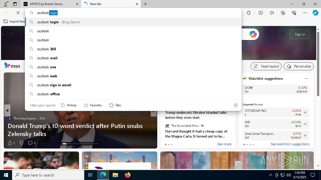Open the Collections toolbar icon
This screenshot has height=180, width=321.
(x=283, y=13)
